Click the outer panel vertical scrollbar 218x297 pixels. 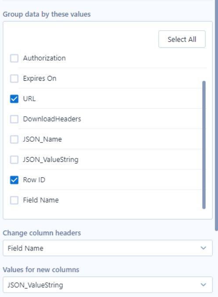pos(216,115)
